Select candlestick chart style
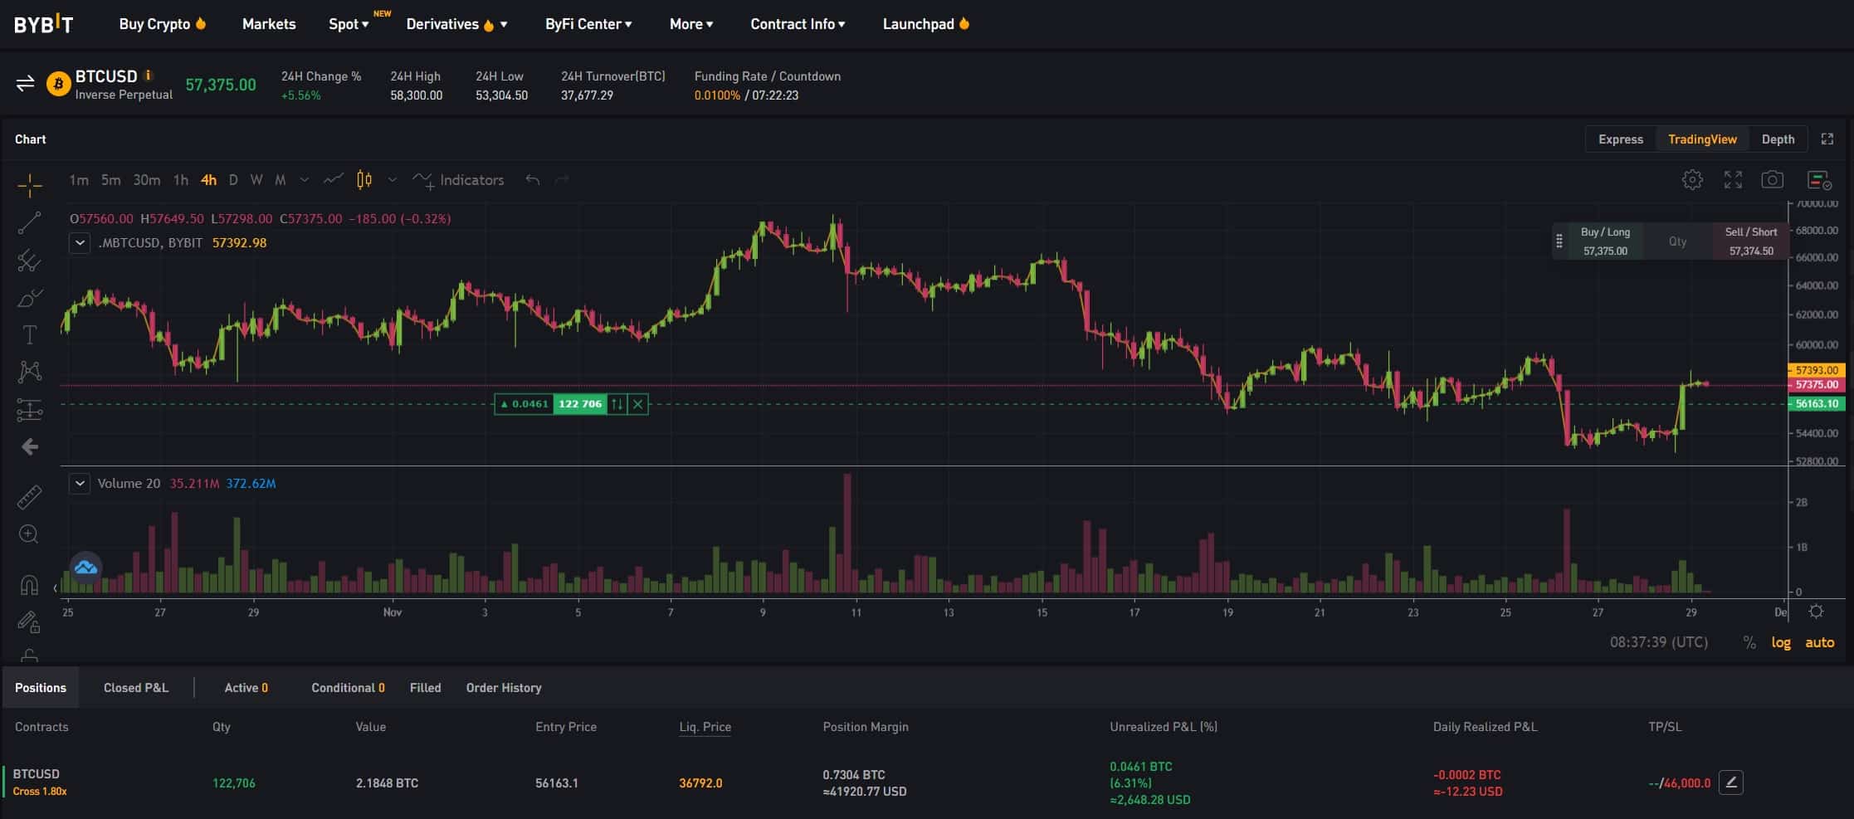 pyautogui.click(x=364, y=179)
